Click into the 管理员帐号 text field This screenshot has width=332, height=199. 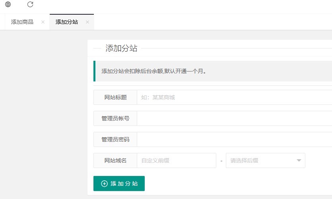[235, 118]
